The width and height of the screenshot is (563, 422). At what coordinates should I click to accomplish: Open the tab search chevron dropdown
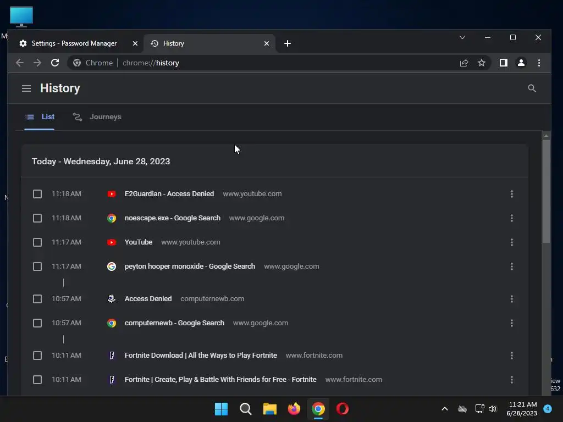click(462, 37)
